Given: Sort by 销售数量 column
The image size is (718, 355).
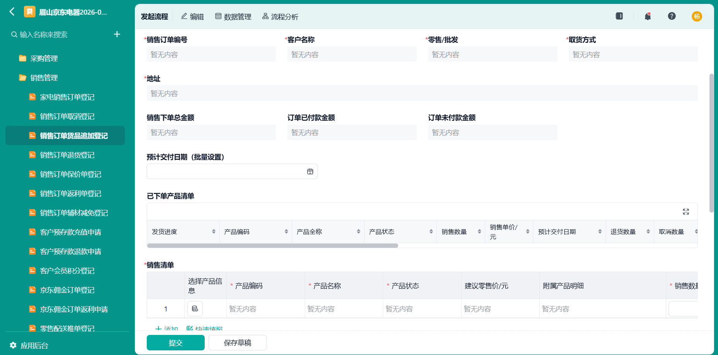Looking at the screenshot, I should coord(479,232).
